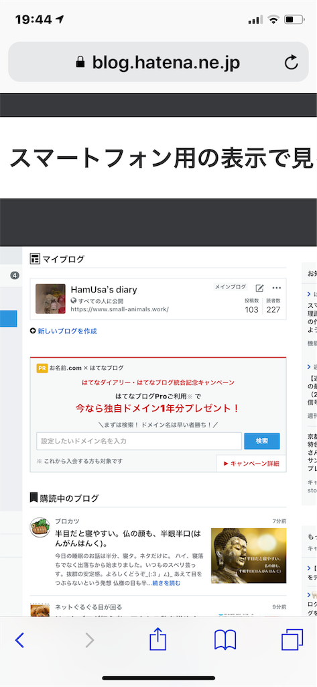Click the plus icon beside 新しいブログを作成

(x=33, y=331)
